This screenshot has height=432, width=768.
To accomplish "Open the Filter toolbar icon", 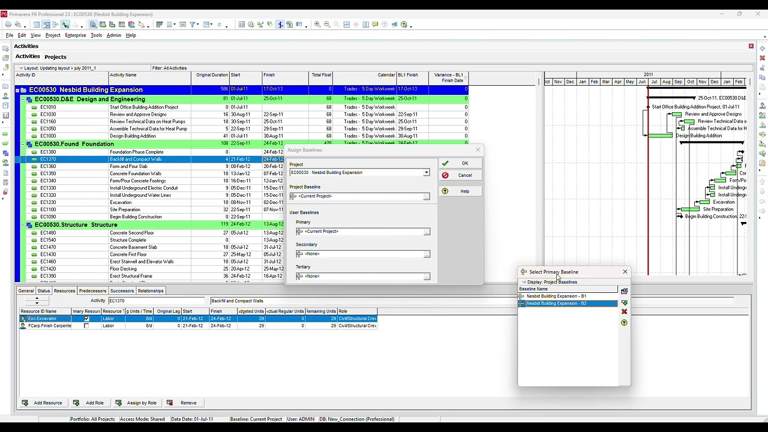I will 193,25.
